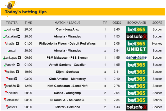The image size is (166, 111).
Task: Click the red down arrow beside chatlisi
Action: pos(5,43)
